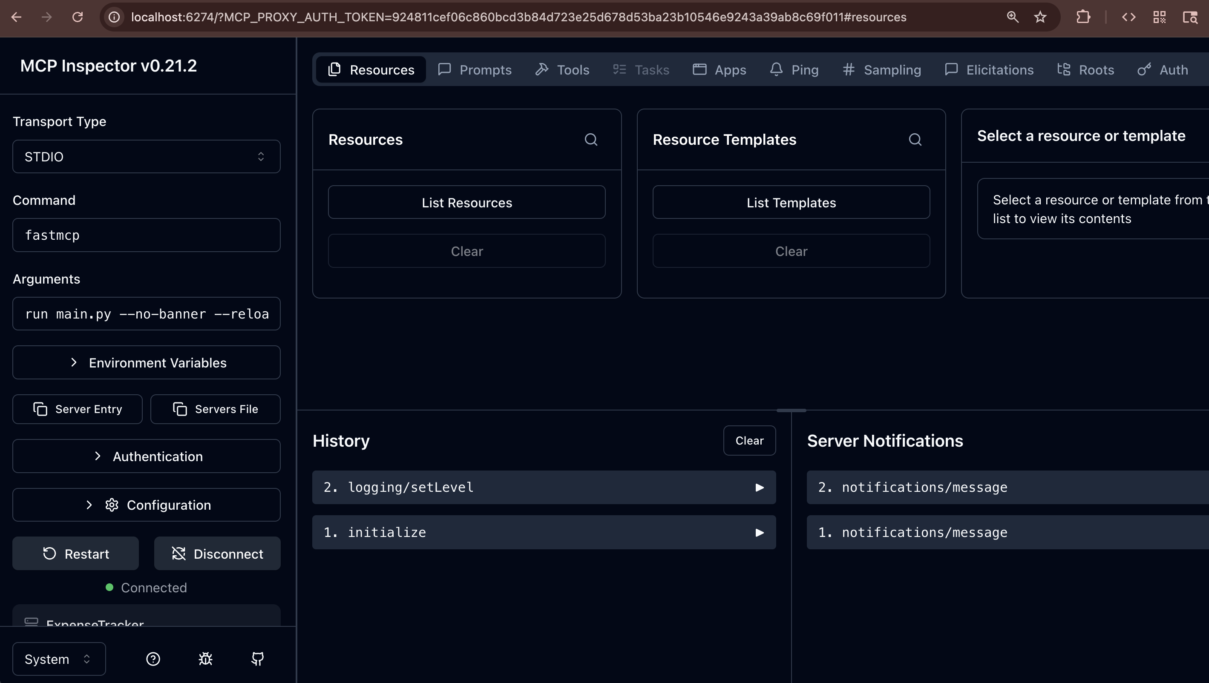Screen dimensions: 1209x683
Task: Go to the Apps tab
Action: point(720,69)
